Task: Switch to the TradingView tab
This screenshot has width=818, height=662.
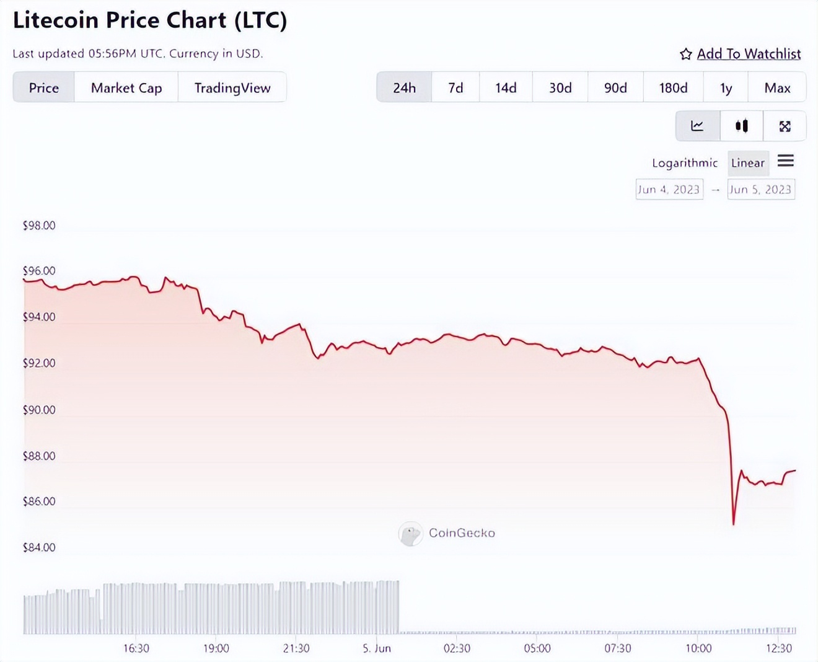Action: (232, 87)
